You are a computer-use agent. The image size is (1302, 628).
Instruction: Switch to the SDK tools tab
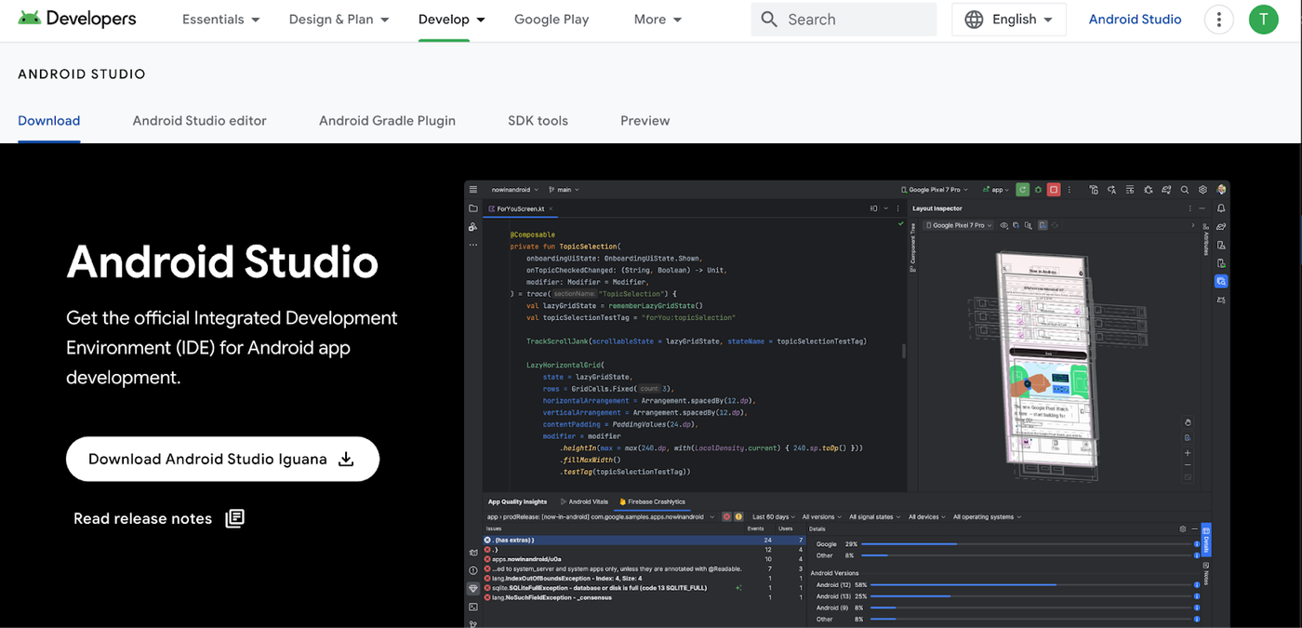(x=538, y=121)
